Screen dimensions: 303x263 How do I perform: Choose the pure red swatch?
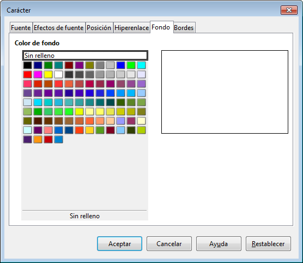(27, 75)
